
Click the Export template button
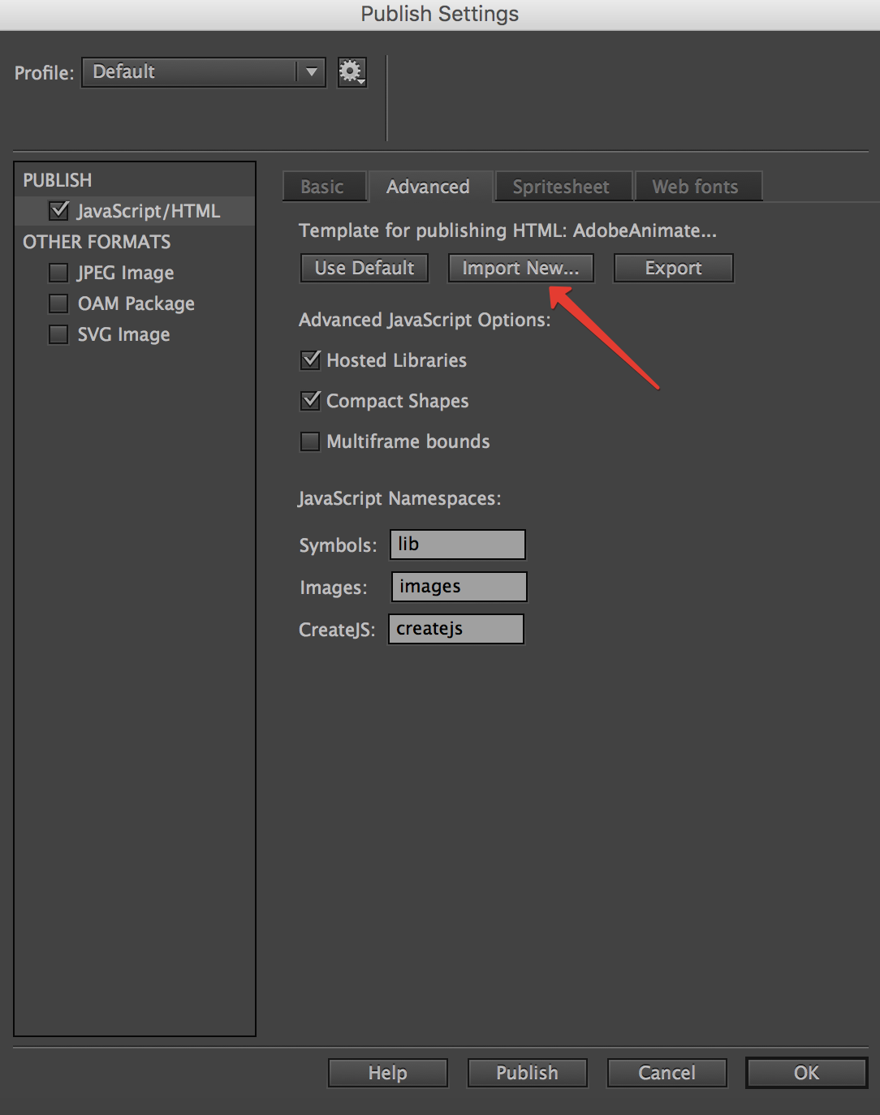674,268
